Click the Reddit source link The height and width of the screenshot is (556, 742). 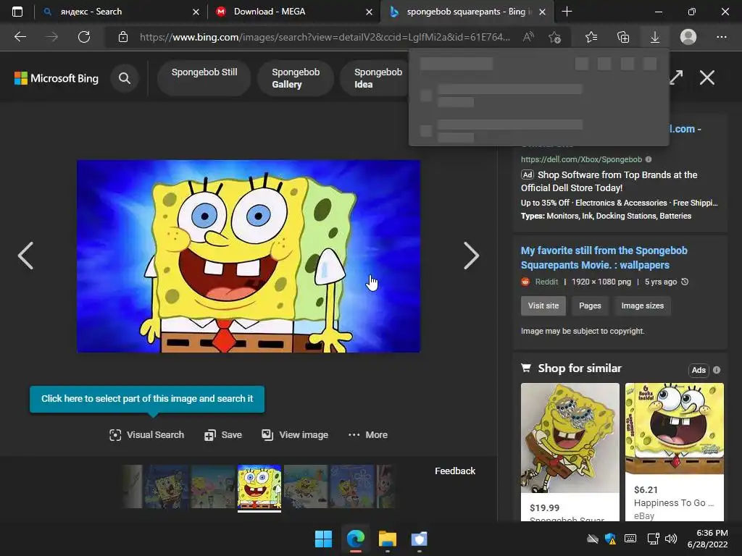click(x=546, y=282)
